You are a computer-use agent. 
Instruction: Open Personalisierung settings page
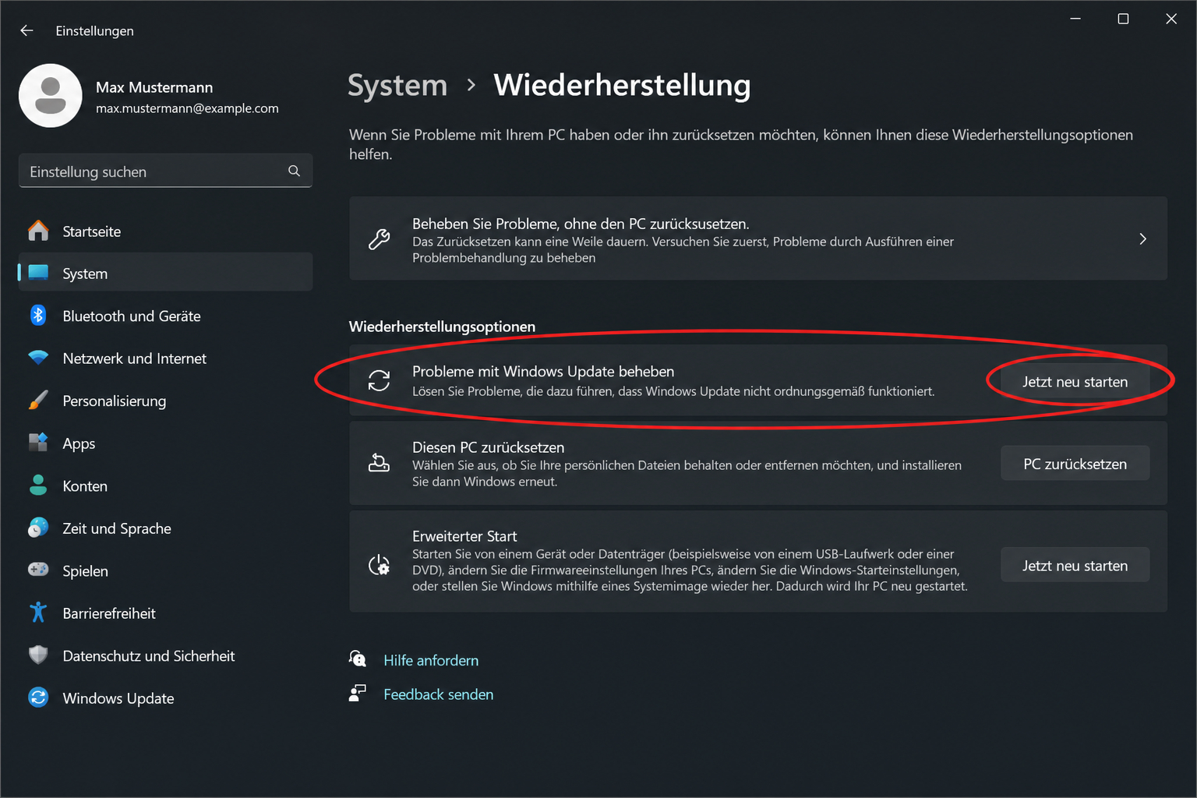(165, 401)
